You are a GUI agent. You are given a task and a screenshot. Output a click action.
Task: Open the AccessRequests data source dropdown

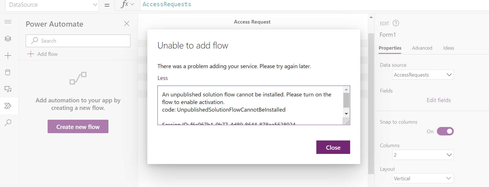pyautogui.click(x=423, y=75)
